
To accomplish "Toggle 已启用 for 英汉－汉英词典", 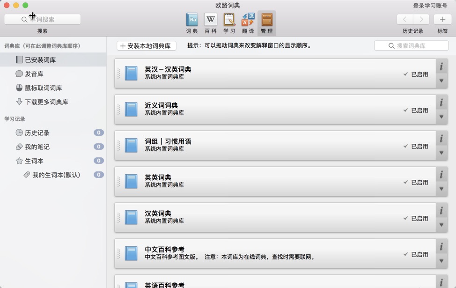I will [416, 74].
